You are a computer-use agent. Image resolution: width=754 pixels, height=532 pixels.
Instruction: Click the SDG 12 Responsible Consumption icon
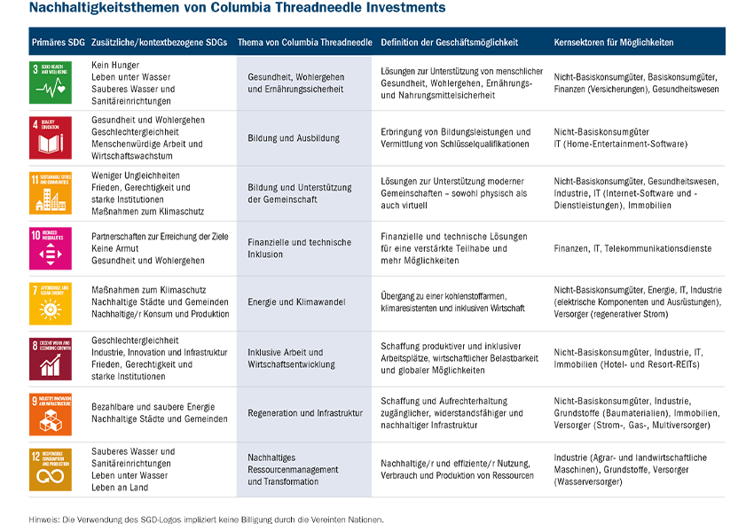tap(51, 470)
